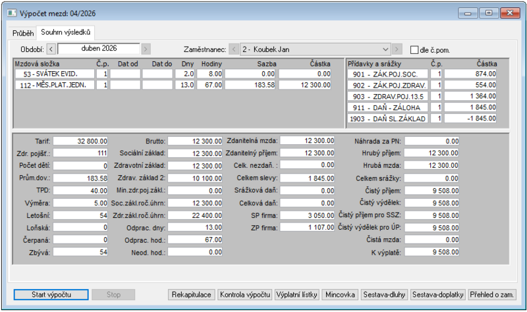The height and width of the screenshot is (312, 527).
Task: Click the Mincovka button
Action: 340,294
